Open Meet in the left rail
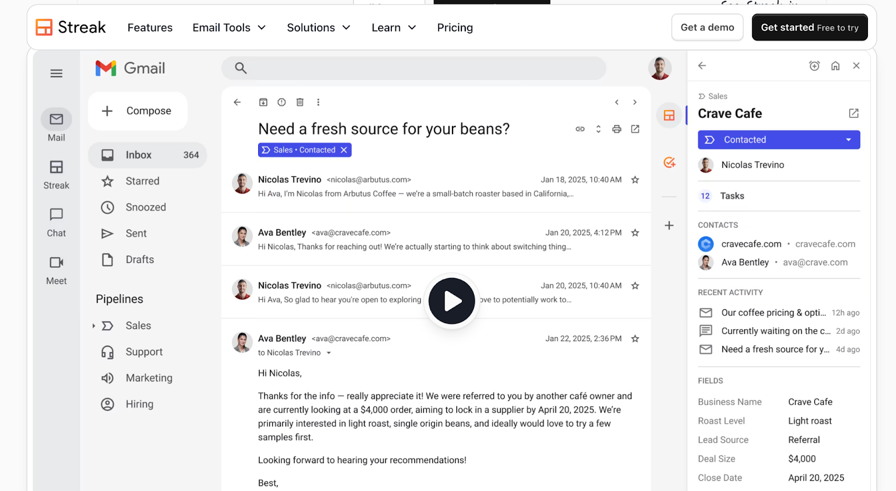Viewport: 896px width, 491px height. (57, 262)
